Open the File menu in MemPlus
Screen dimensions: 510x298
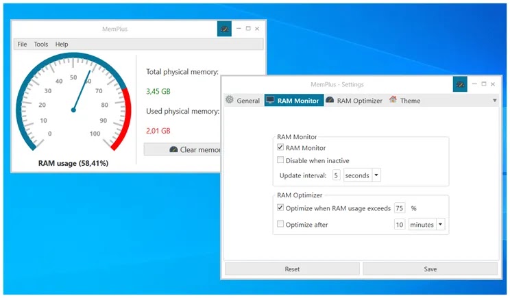[x=22, y=45]
